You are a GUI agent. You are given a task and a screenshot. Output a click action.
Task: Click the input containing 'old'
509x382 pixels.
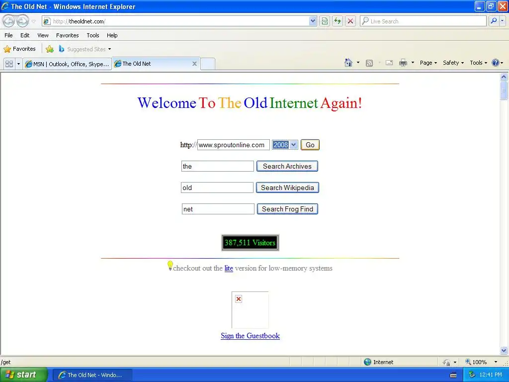point(217,188)
